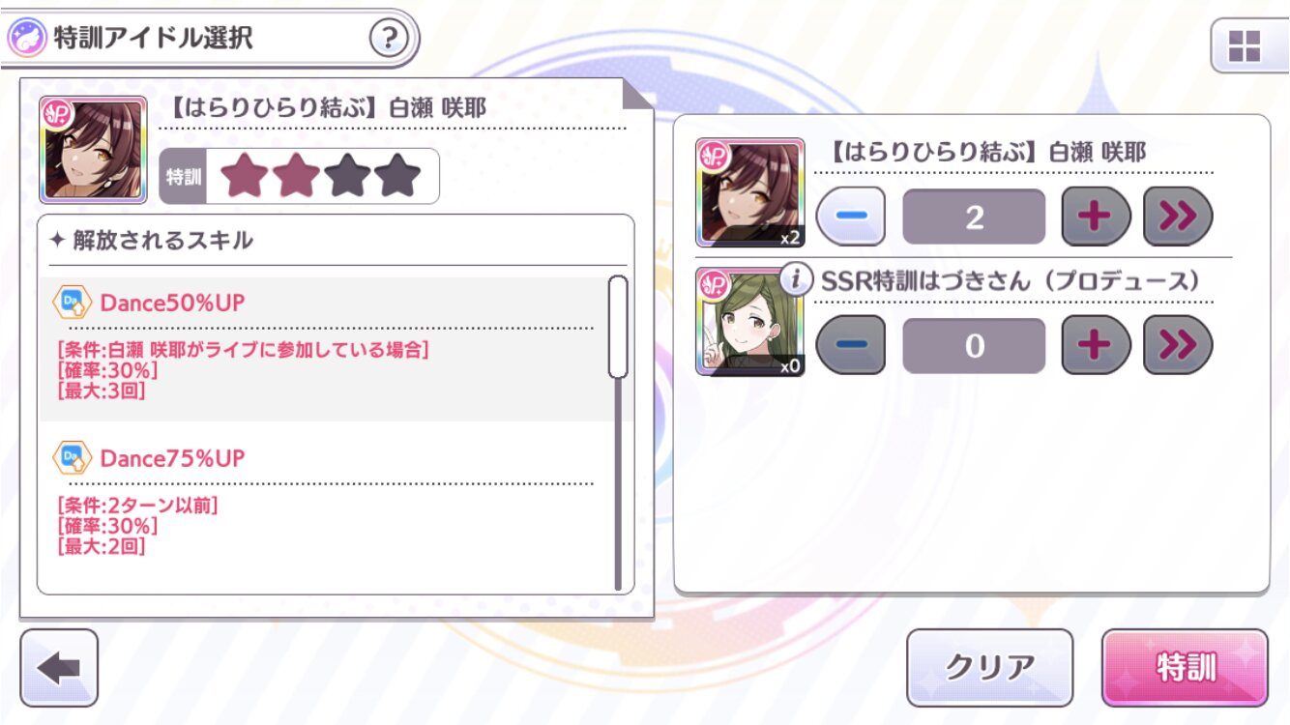Open the help question mark icon
The height and width of the screenshot is (725, 1290).
389,38
